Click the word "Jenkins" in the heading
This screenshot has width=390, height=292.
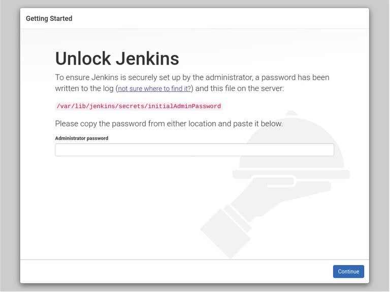pyautogui.click(x=147, y=58)
